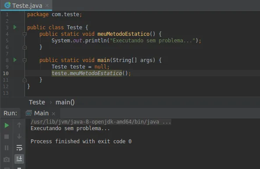Click line number 5 in gutter
Image resolution: width=260 pixels, height=169 pixels.
[x=7, y=41]
